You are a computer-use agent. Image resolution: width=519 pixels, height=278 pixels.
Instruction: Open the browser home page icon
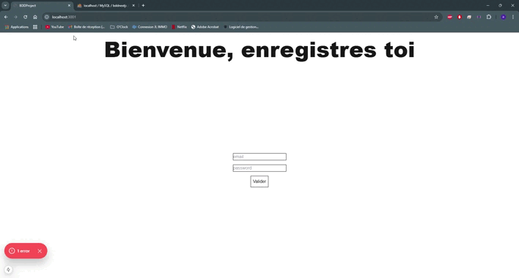tap(35, 17)
